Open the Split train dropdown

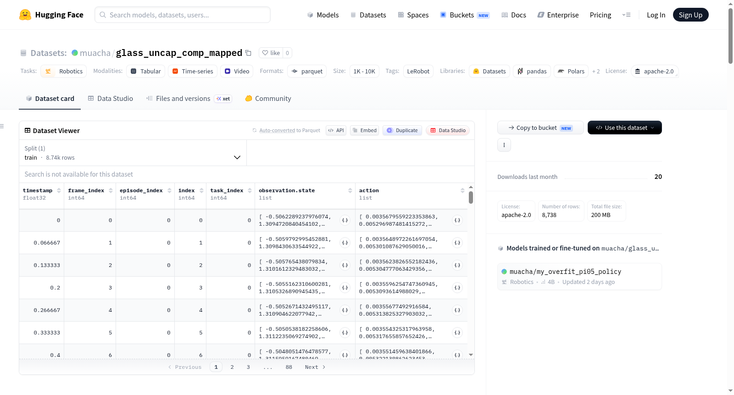133,153
